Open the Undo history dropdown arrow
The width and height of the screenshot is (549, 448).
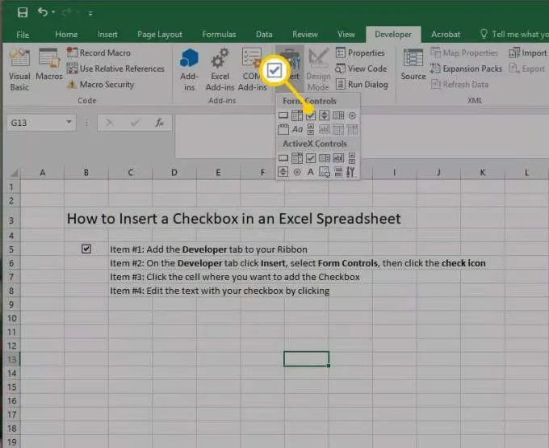pos(53,14)
